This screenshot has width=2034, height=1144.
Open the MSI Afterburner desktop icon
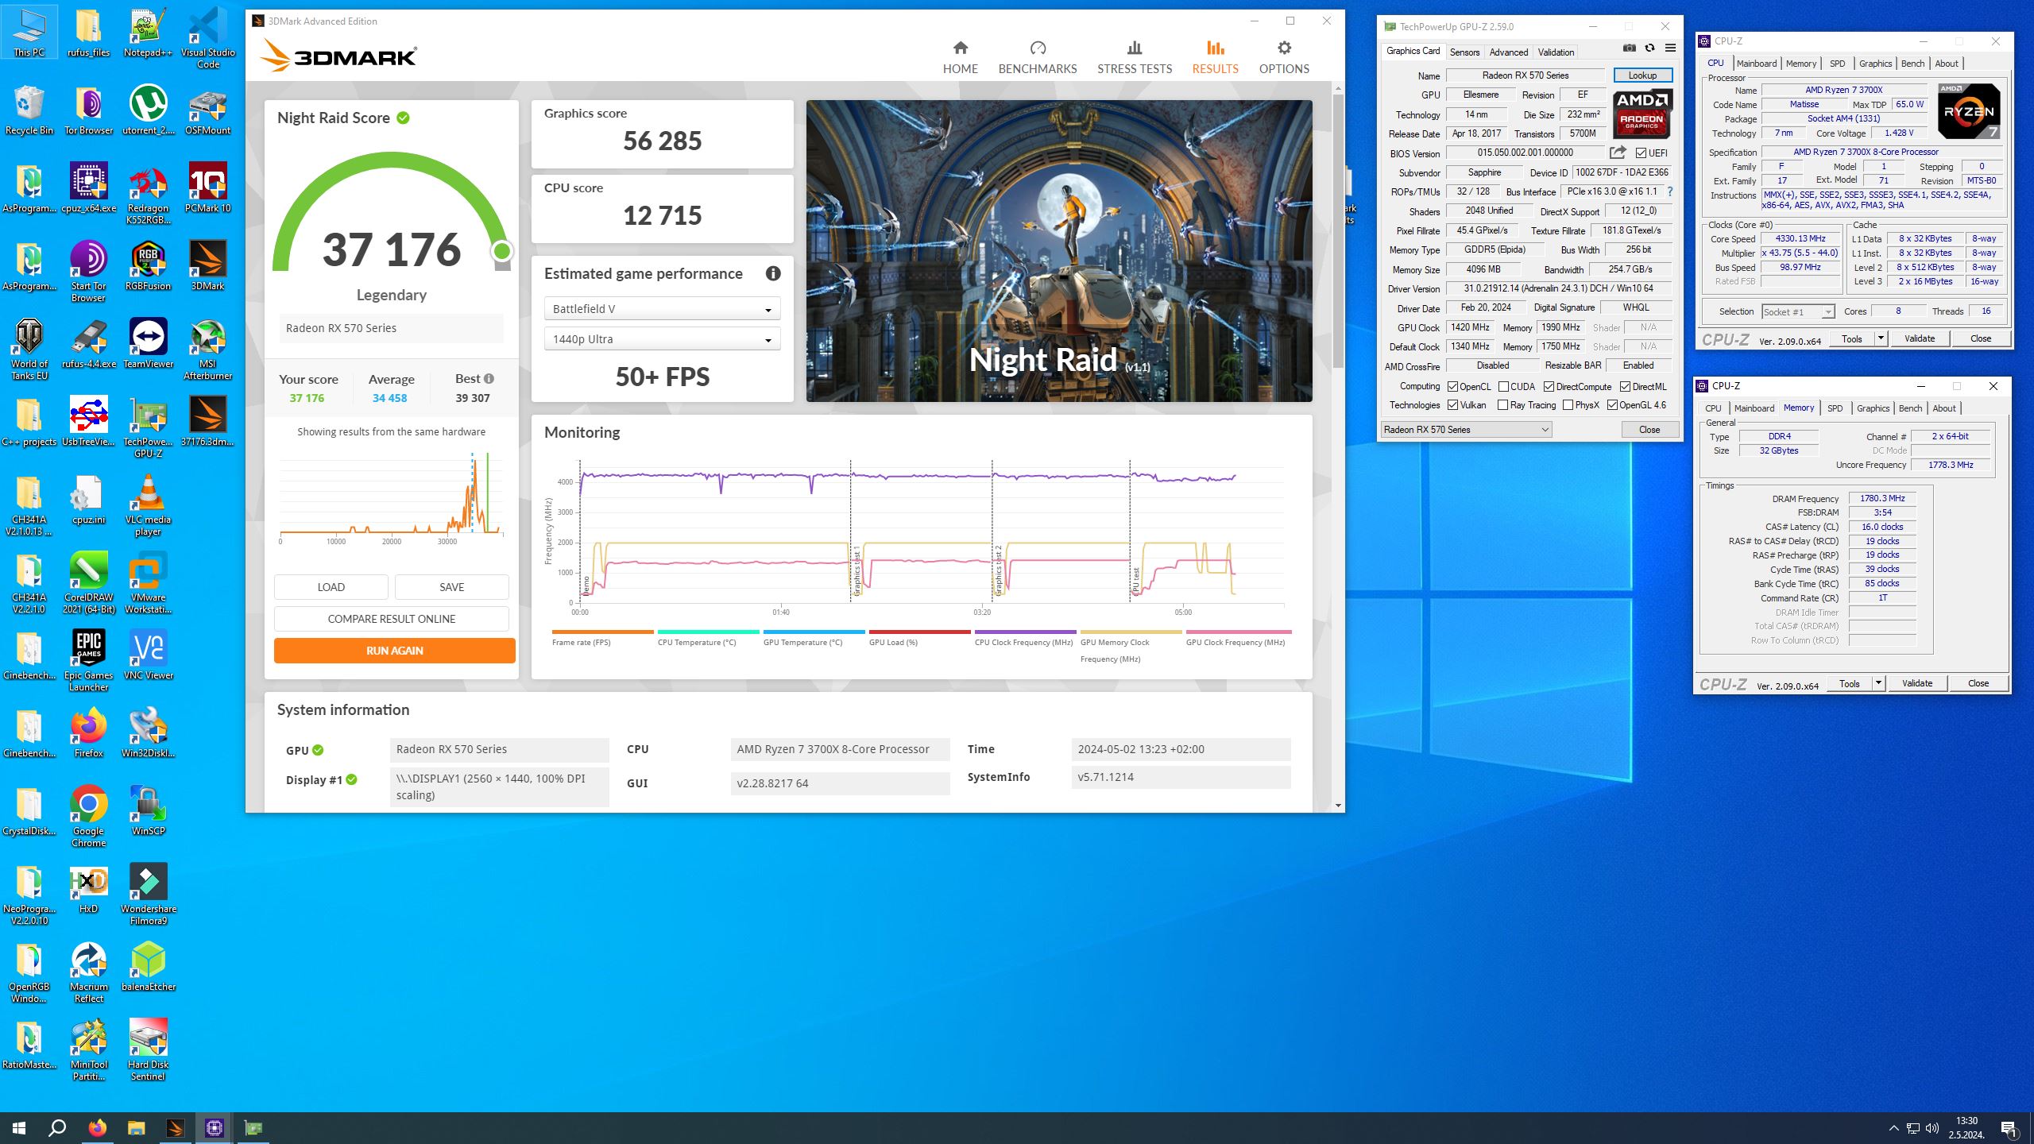point(207,348)
